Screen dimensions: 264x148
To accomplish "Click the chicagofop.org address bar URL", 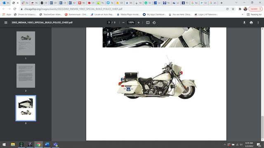I will (73, 9).
